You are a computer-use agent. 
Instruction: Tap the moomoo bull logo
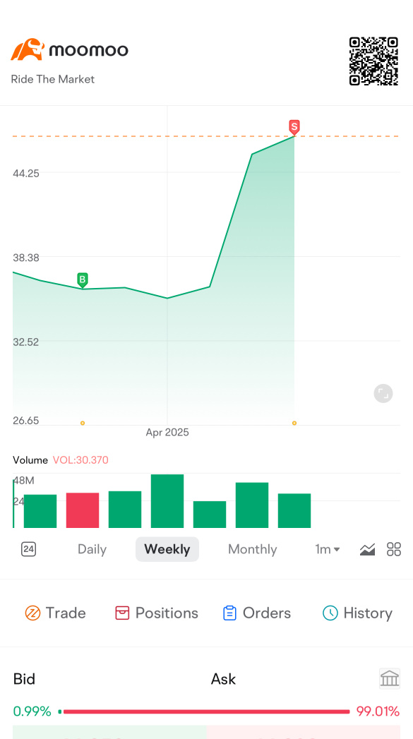pos(28,49)
